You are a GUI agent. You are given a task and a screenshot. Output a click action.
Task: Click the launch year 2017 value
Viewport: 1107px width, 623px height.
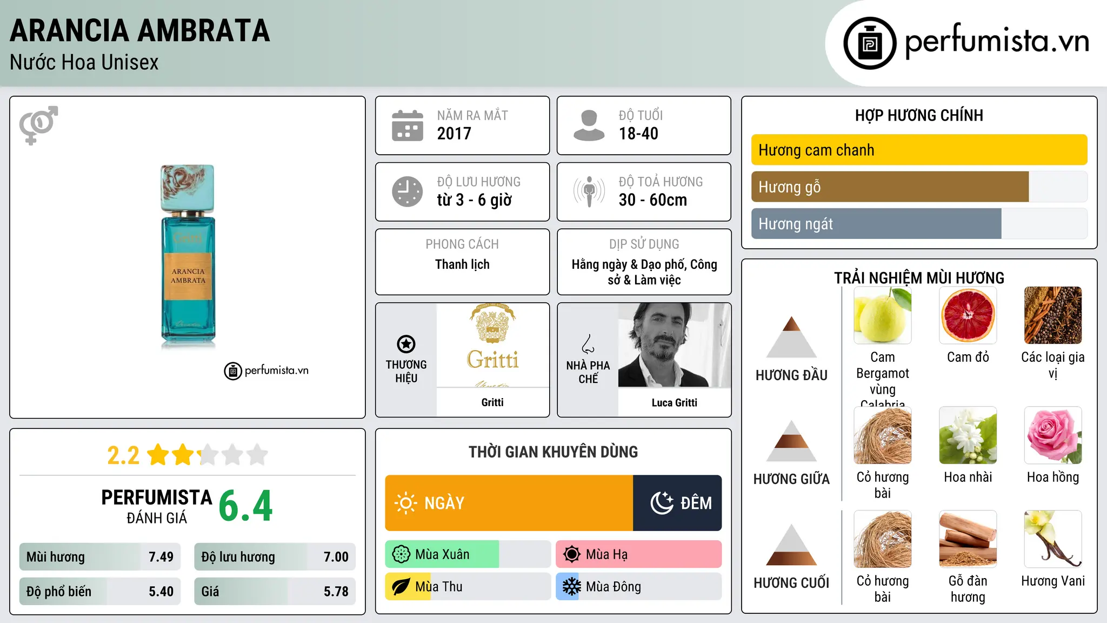pos(454,133)
